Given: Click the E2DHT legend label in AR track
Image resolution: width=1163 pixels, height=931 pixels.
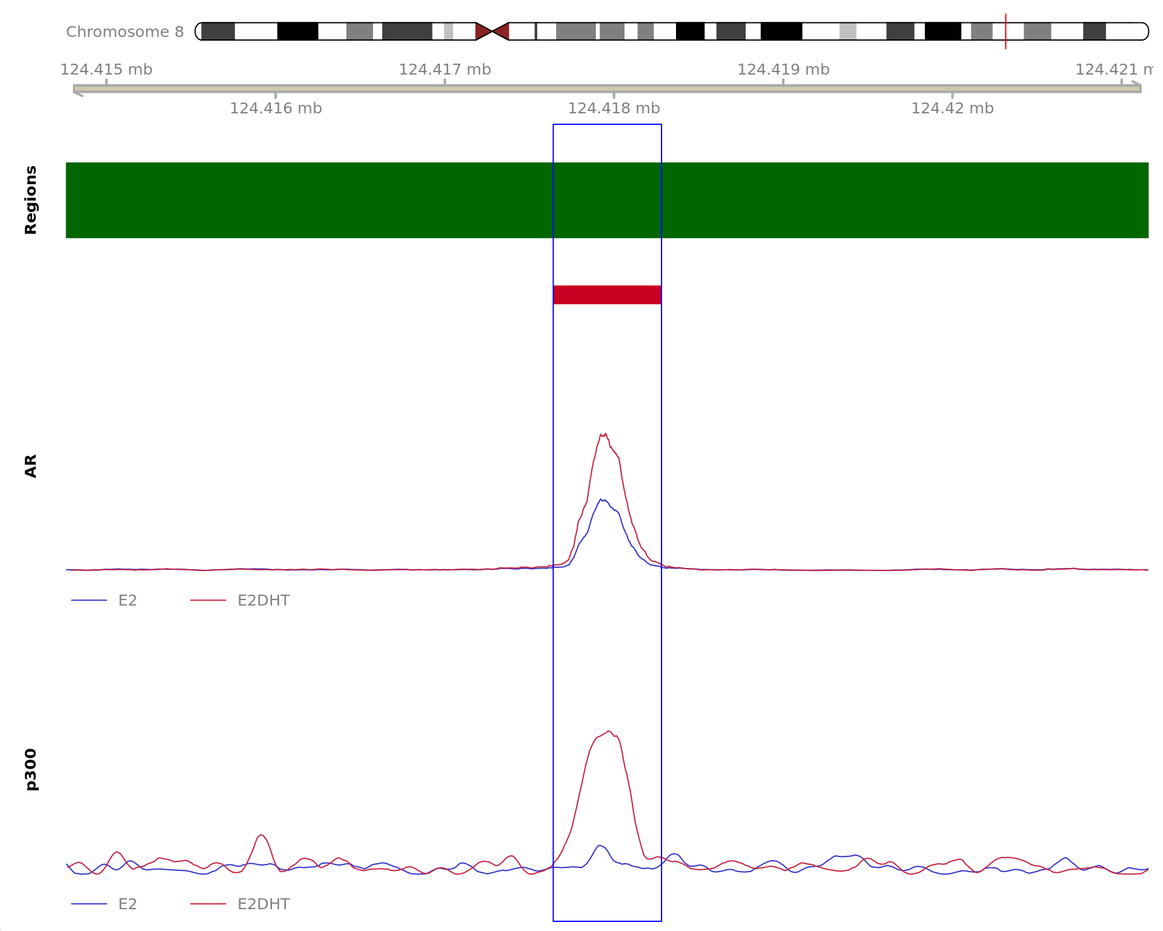Looking at the screenshot, I should (263, 601).
